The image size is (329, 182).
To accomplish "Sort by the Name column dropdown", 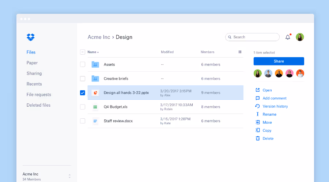I will click(x=93, y=52).
